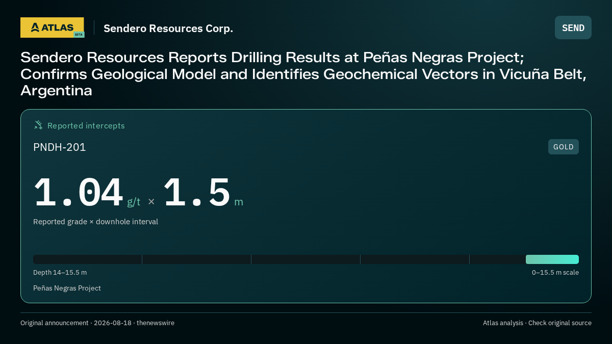
Task: Click the "Reported intercepts" label
Action: tap(86, 125)
